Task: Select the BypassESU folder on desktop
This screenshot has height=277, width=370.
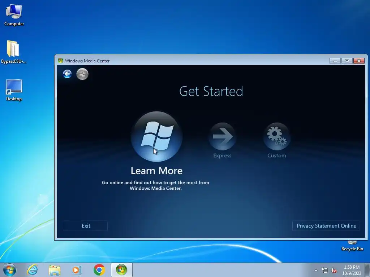Action: tap(13, 52)
